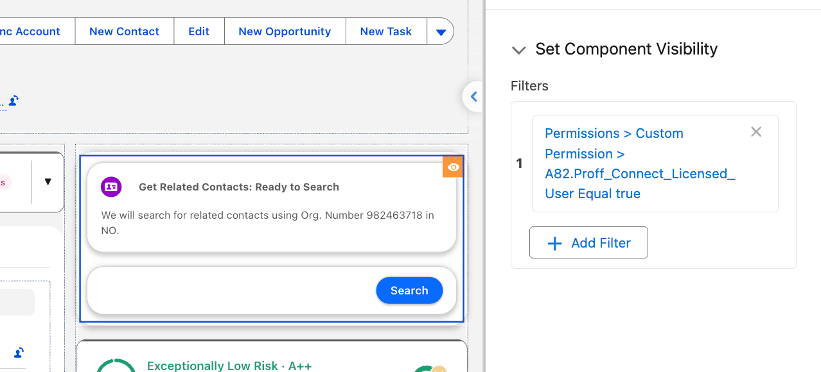Click the orange visibility eye icon
The width and height of the screenshot is (821, 372).
point(453,167)
